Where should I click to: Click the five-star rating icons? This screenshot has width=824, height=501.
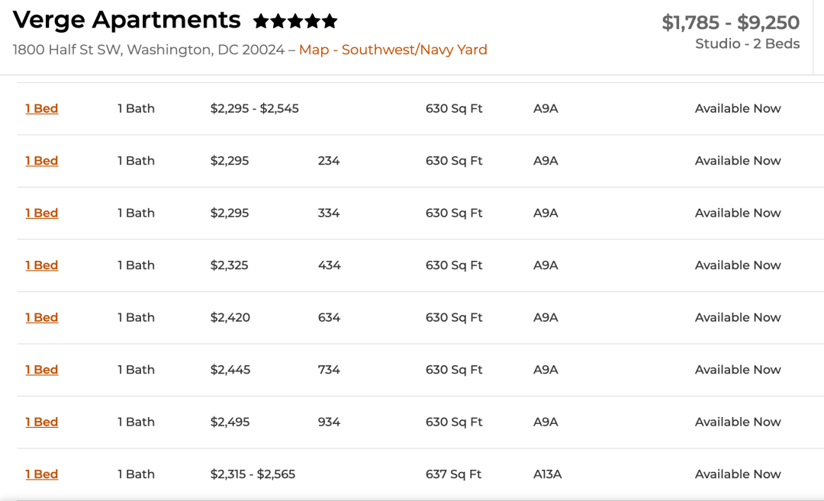click(x=295, y=21)
